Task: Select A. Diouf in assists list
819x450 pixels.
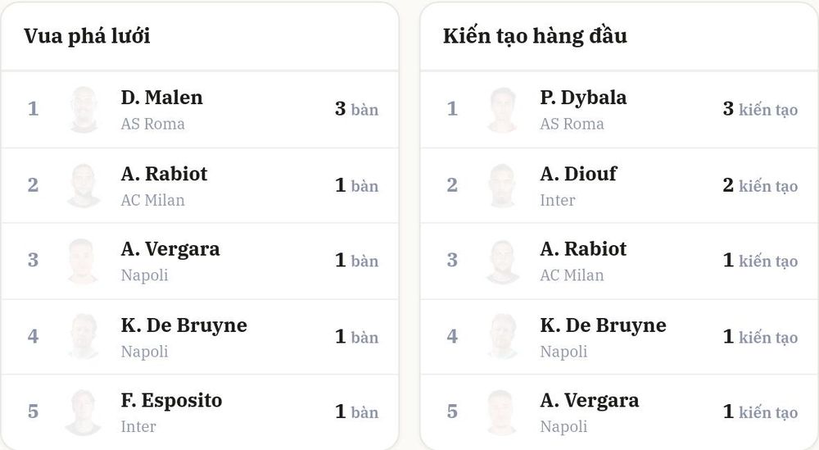Action: point(619,185)
